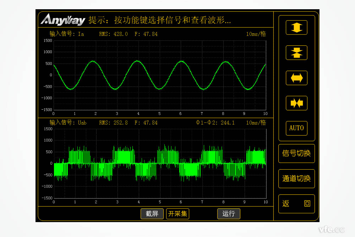Click the 提示 hint message bar

160,20
